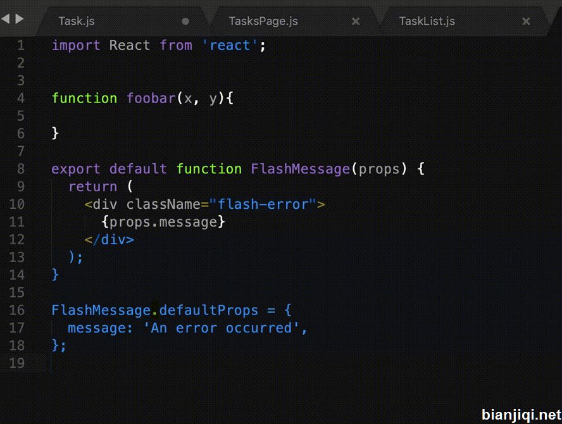Go to next tab with right arrow
The height and width of the screenshot is (424, 562).
coord(20,18)
